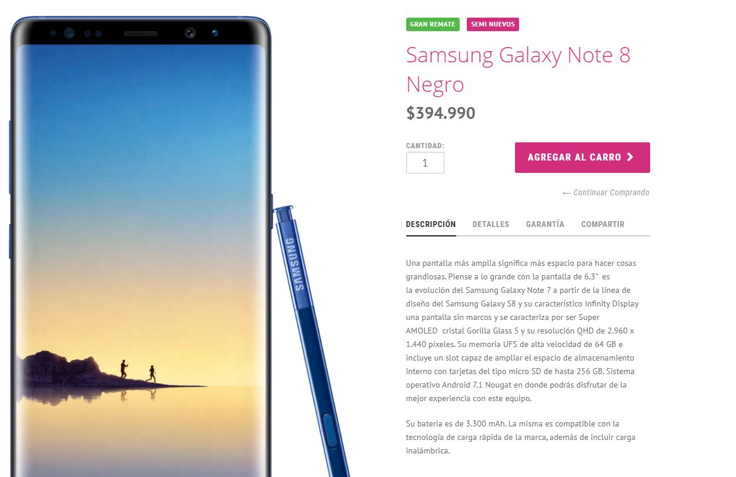
Task: Click the $394.990 price text
Action: coord(441,113)
